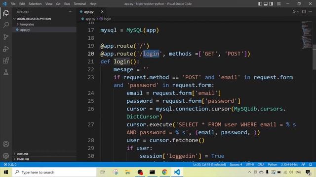Screen dimensions: 316x177
Task: Click the code minimap preview
Action: coord(307,34)
